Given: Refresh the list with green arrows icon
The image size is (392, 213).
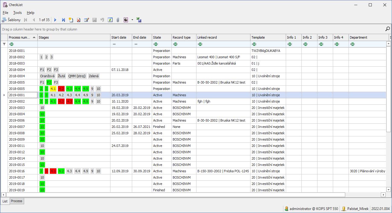Looking at the screenshot, I should tap(110, 20).
